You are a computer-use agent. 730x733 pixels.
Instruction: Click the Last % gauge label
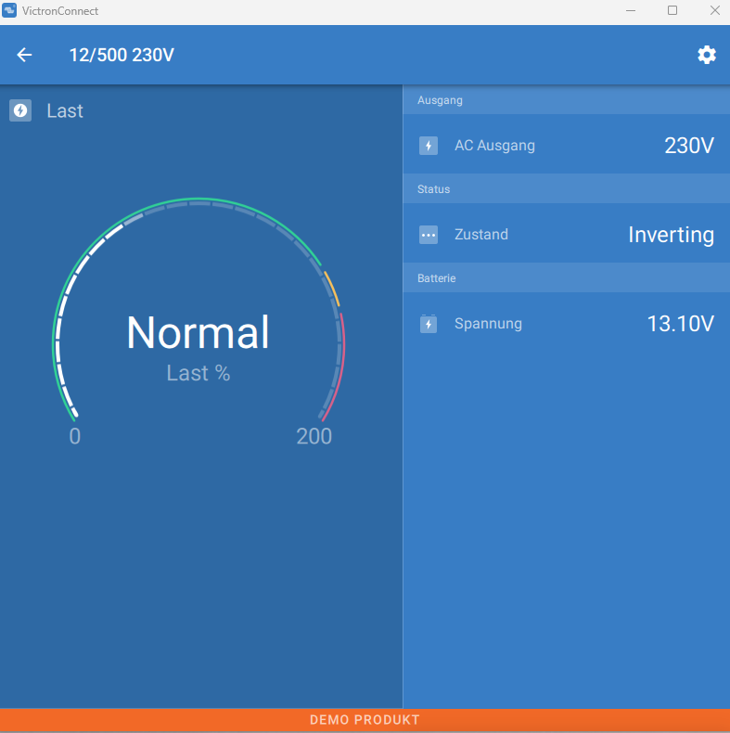tap(199, 373)
